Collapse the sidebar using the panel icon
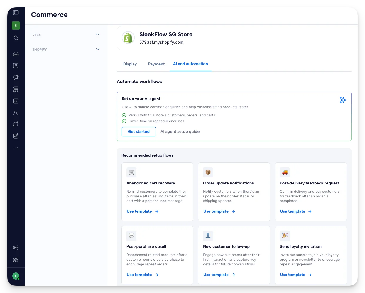The height and width of the screenshot is (293, 365). (x=16, y=13)
